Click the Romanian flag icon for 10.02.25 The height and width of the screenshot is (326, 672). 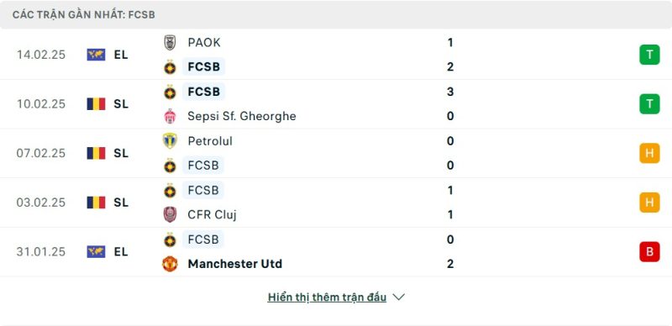coord(96,104)
